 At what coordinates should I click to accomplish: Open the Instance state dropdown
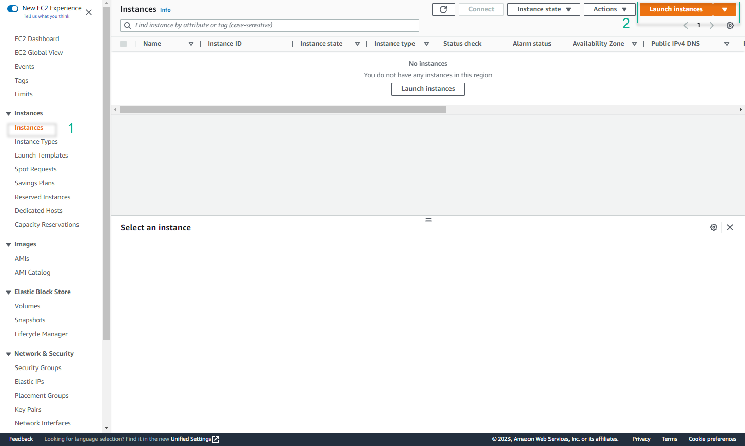pyautogui.click(x=543, y=9)
